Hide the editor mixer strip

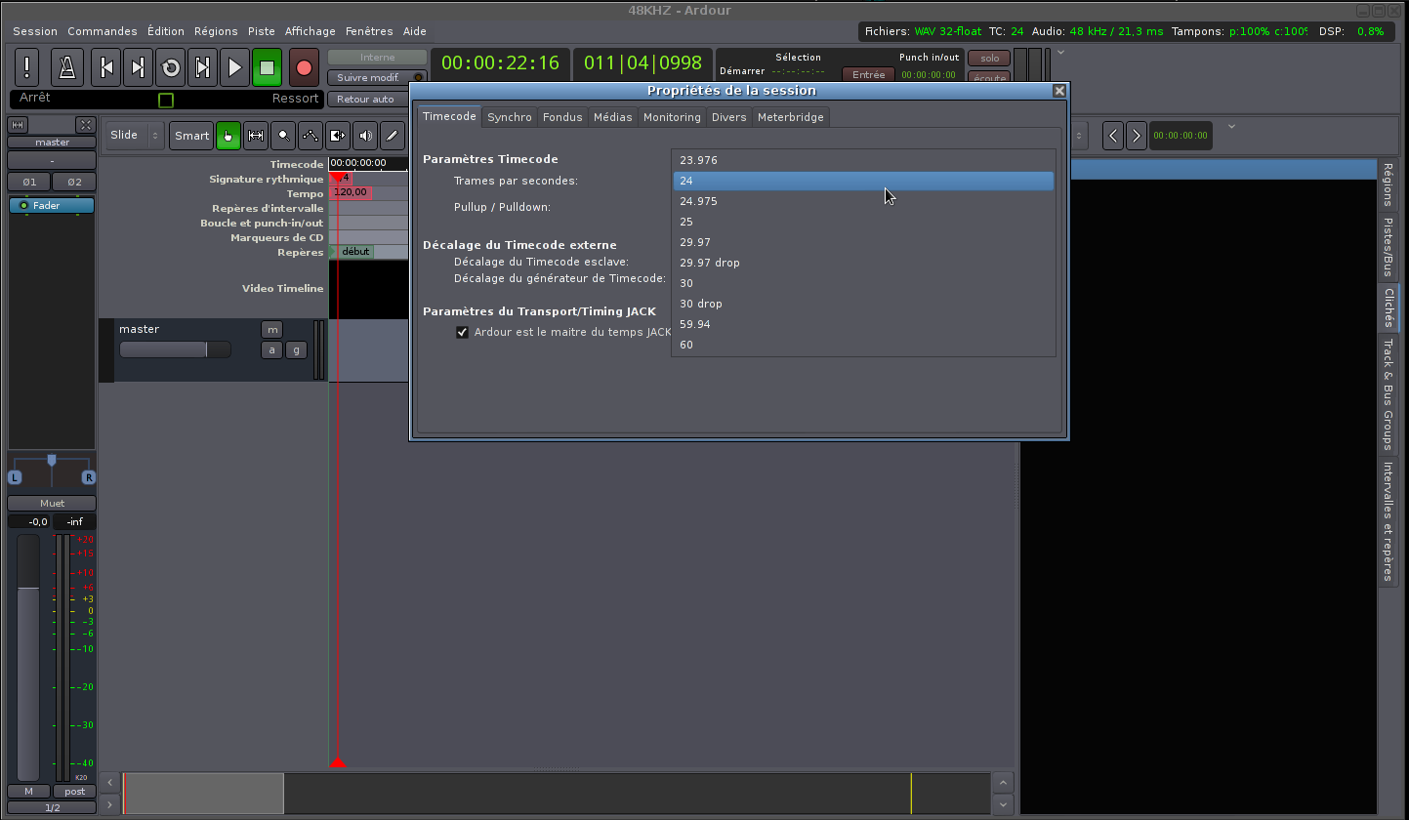pyautogui.click(x=86, y=125)
